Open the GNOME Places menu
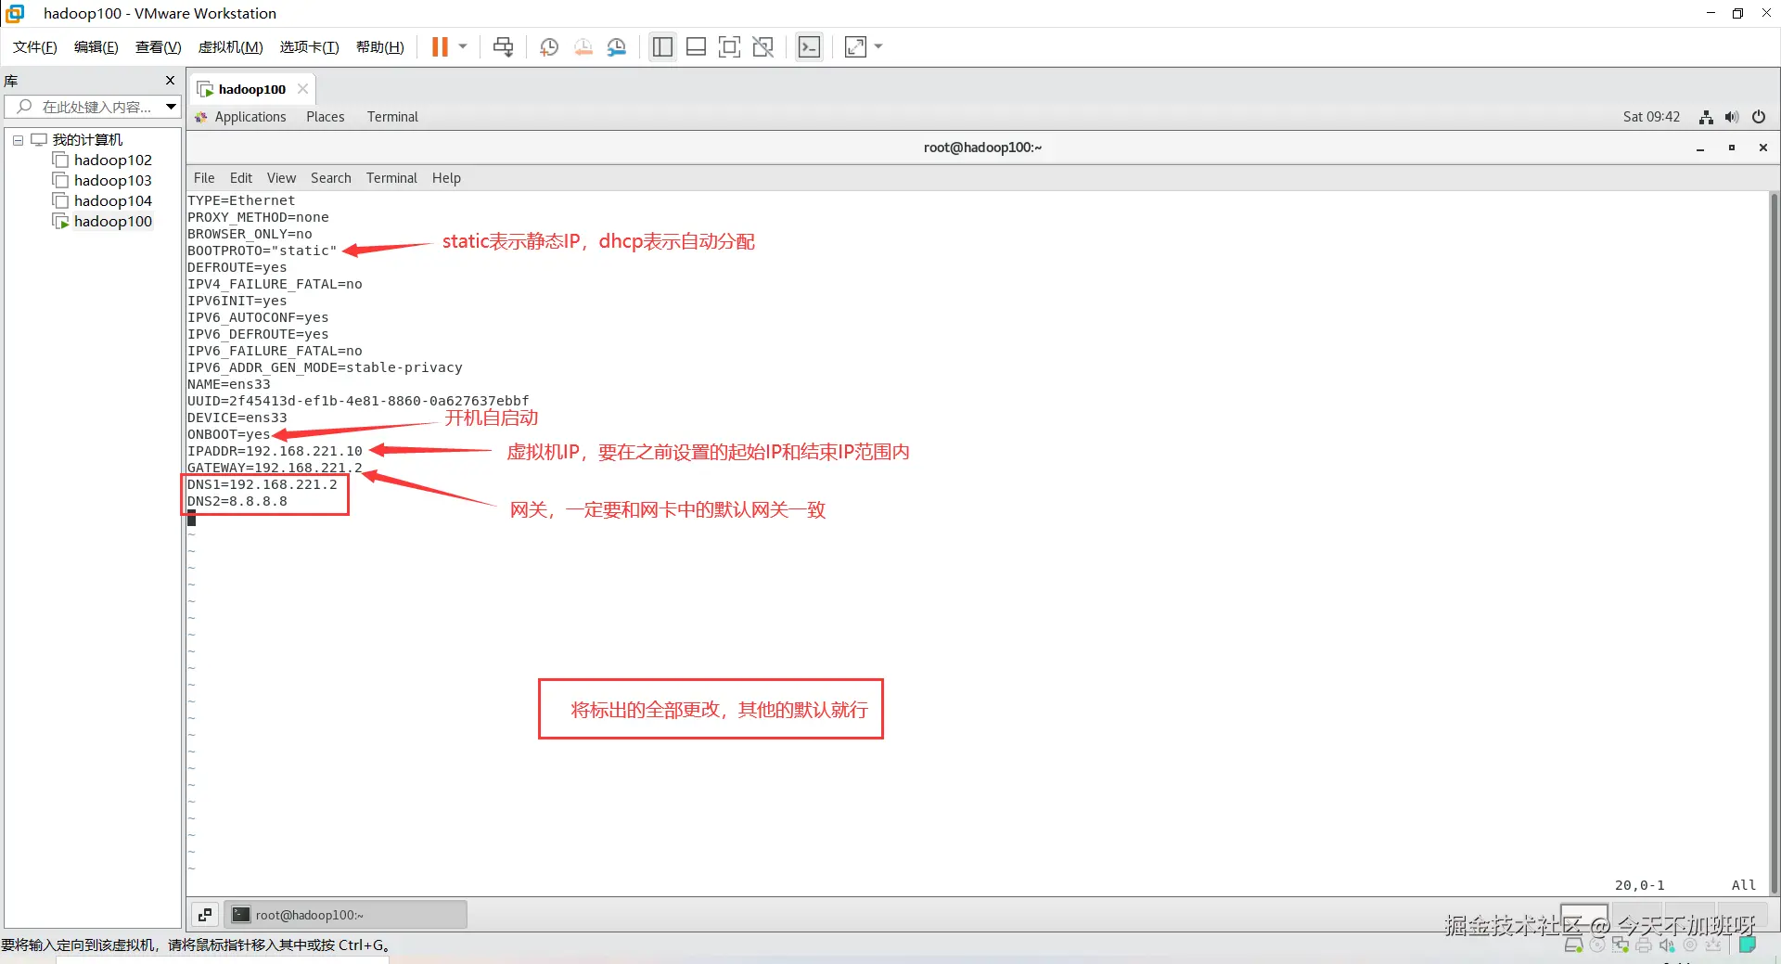 [x=326, y=117]
